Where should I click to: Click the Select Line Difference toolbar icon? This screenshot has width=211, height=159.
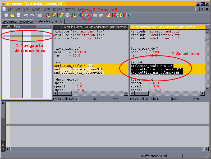[40, 15]
